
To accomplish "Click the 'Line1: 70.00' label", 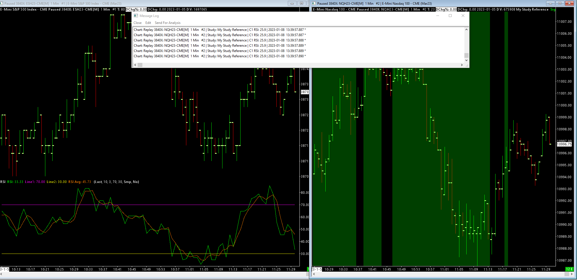I will click(x=35, y=182).
